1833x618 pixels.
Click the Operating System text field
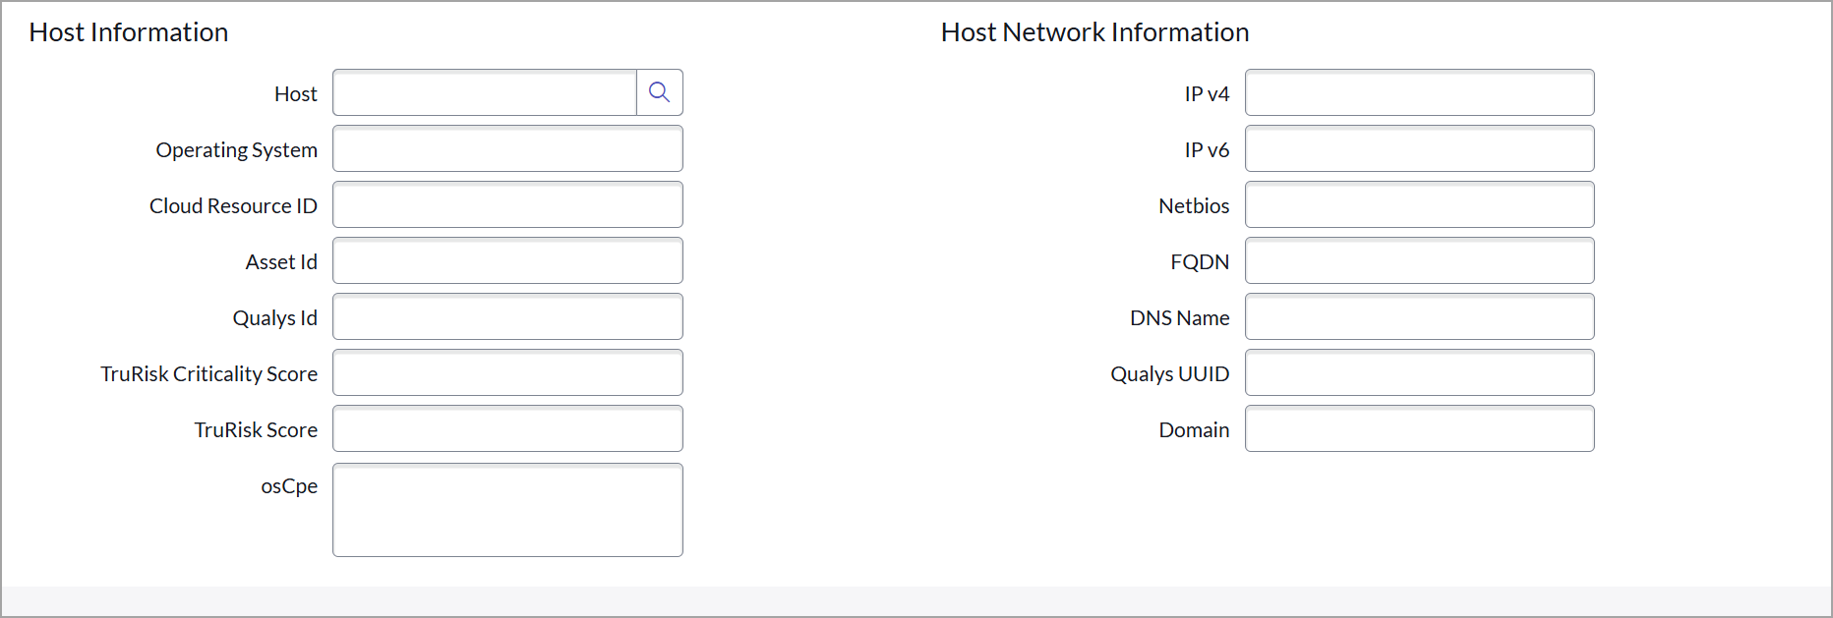pyautogui.click(x=507, y=148)
